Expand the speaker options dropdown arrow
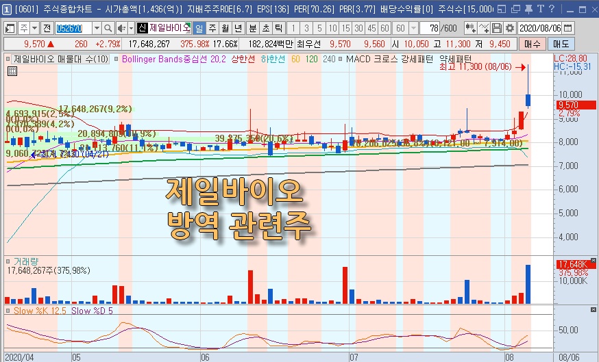The height and width of the screenshot is (362, 599). click(x=131, y=28)
